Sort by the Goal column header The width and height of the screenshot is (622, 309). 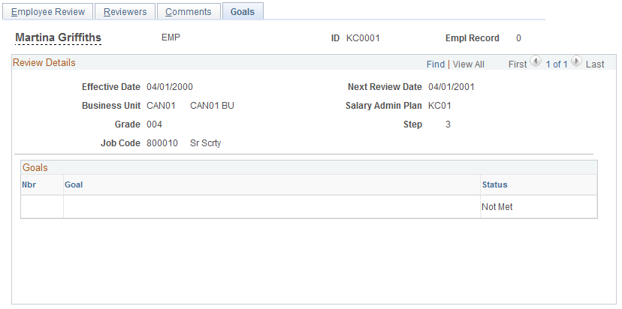[74, 184]
